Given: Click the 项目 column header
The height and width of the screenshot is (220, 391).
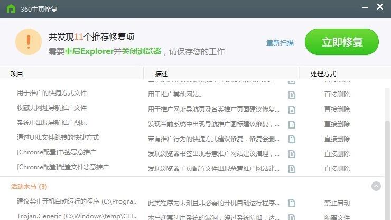Looking at the screenshot, I should click(x=17, y=74).
